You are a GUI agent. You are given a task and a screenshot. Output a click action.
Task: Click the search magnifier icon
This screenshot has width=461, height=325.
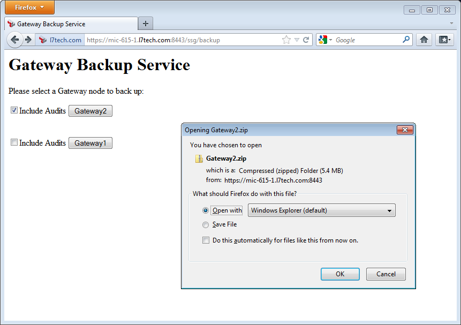click(406, 40)
